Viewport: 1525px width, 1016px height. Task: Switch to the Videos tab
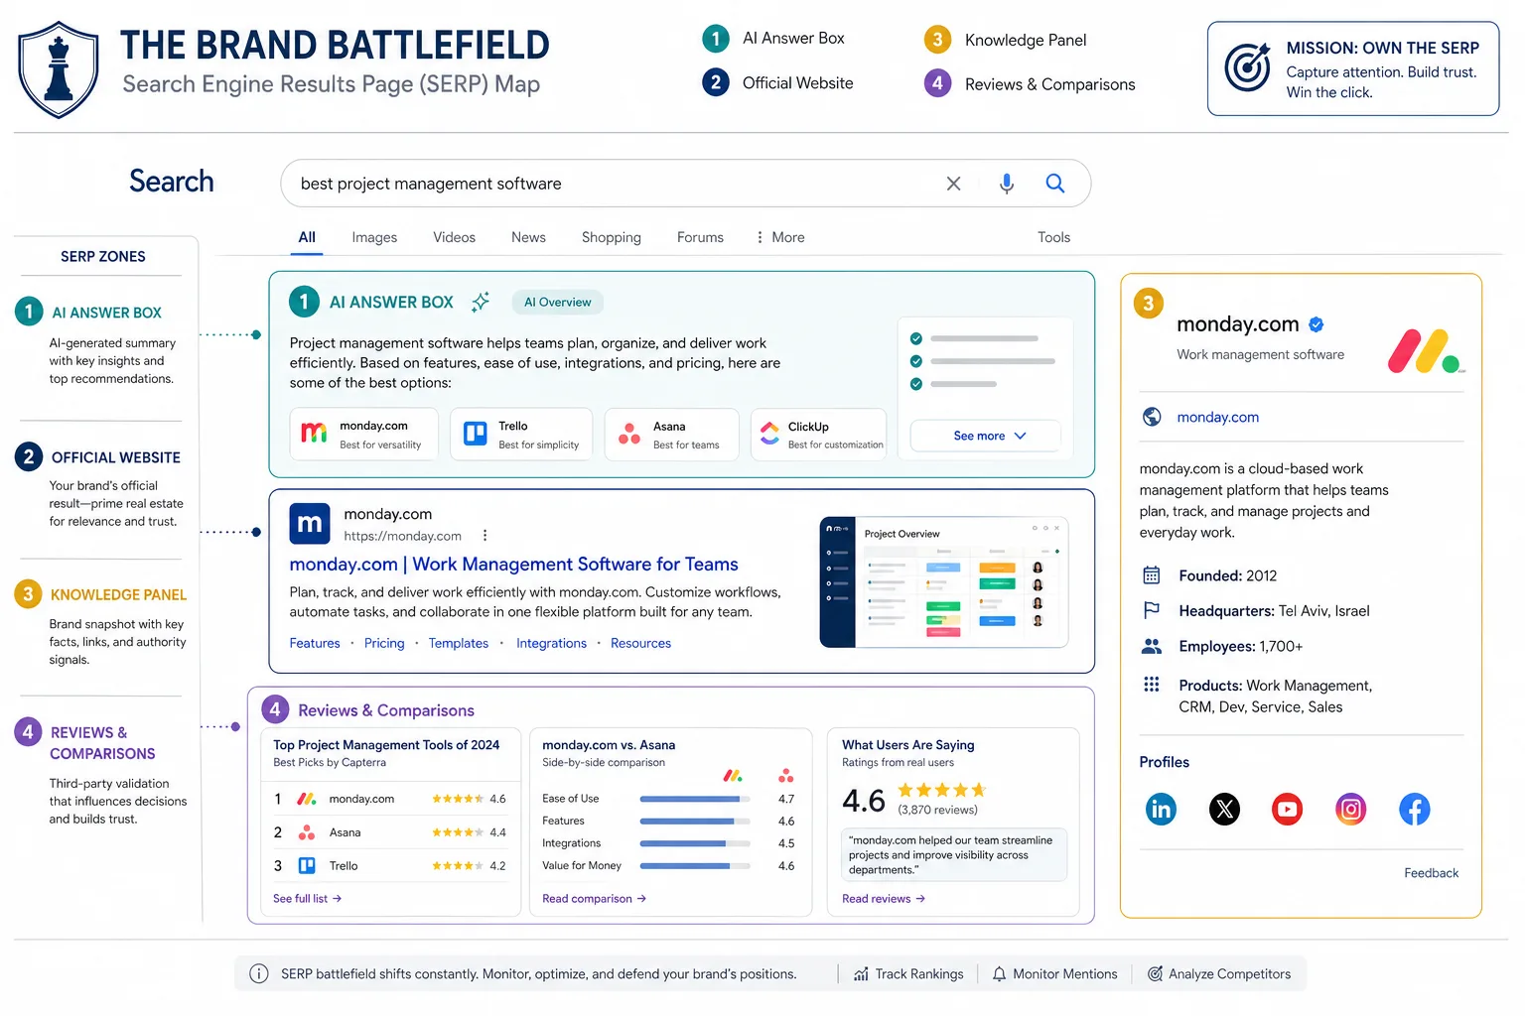(454, 237)
